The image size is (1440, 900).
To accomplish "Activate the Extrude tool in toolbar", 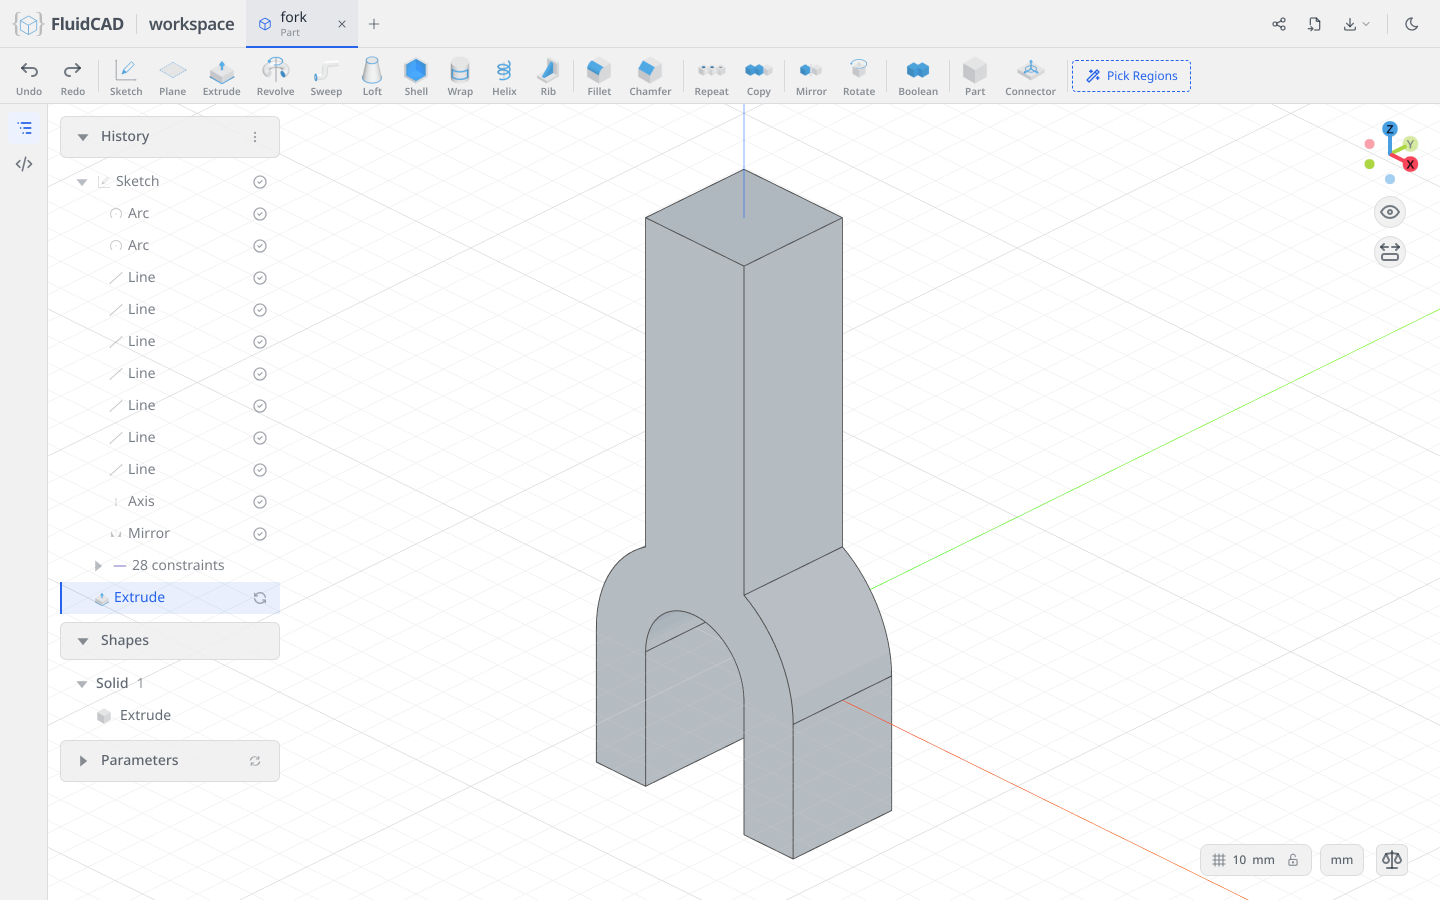I will click(221, 77).
